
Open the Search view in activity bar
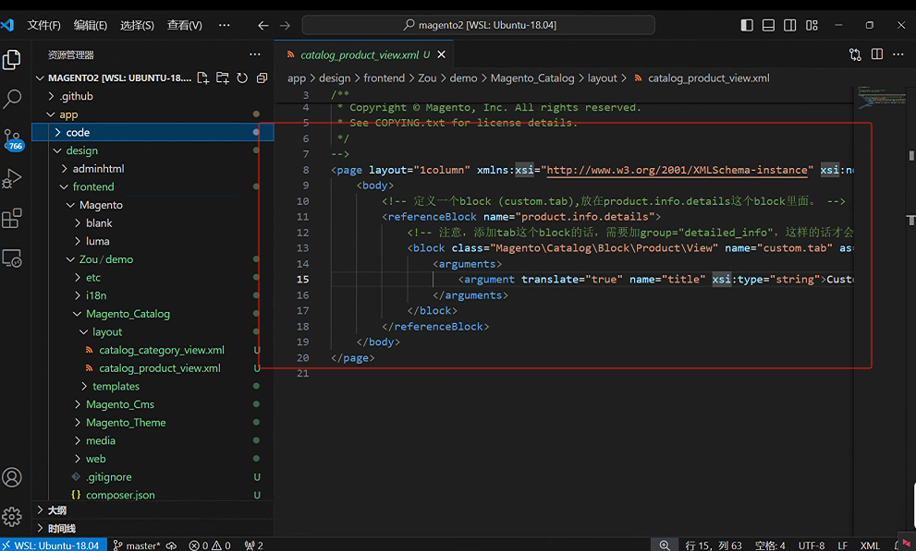pyautogui.click(x=13, y=98)
